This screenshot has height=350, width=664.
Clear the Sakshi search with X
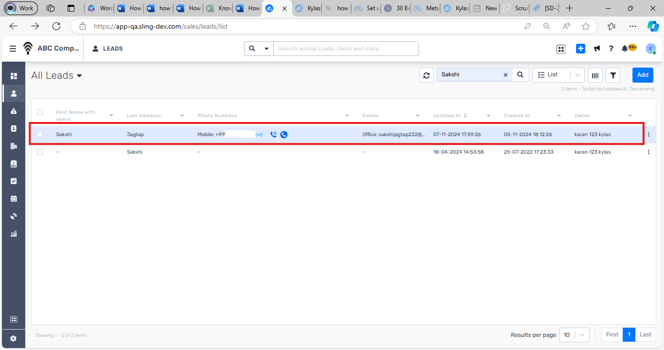[505, 75]
